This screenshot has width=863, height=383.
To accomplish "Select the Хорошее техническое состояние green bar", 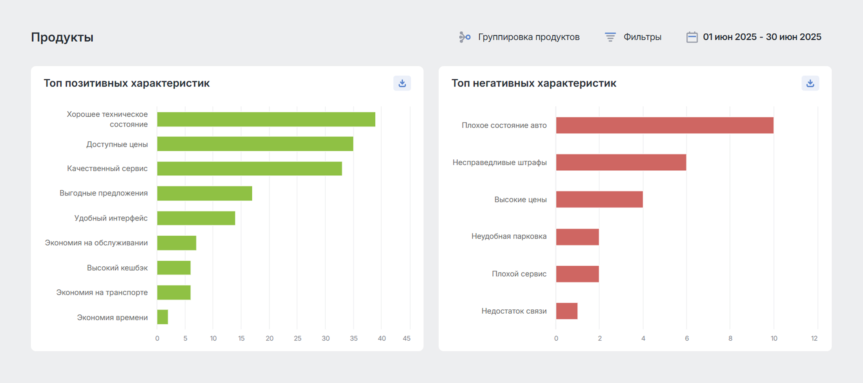I will [266, 119].
